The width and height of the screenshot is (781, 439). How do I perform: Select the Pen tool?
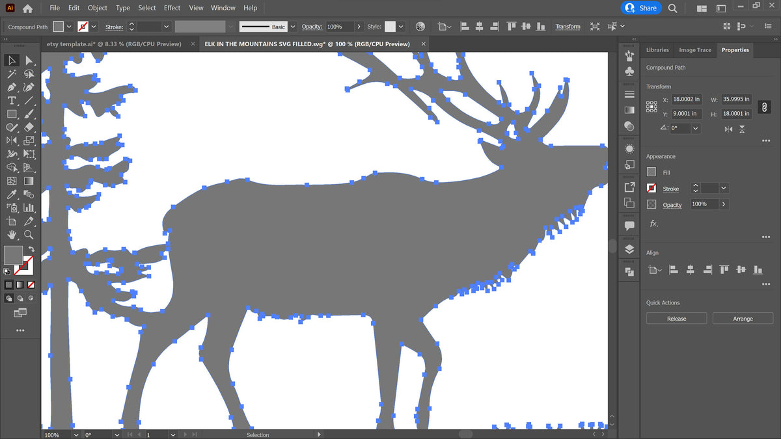[12, 87]
